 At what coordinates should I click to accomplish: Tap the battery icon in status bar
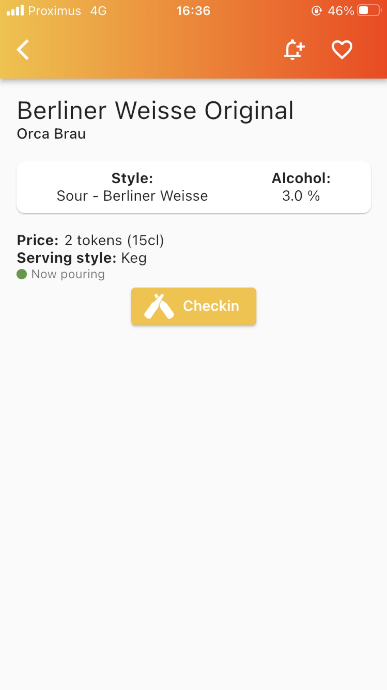point(369,10)
